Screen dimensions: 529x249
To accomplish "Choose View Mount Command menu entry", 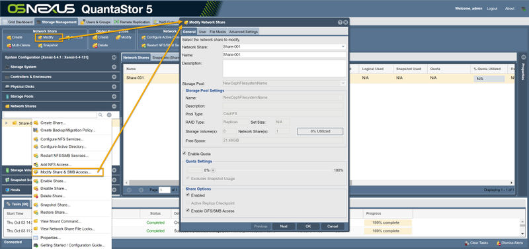I will tap(61, 221).
